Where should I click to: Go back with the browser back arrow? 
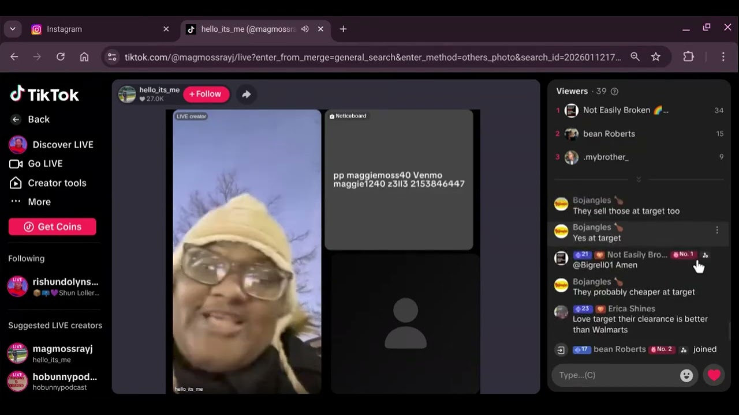[x=14, y=56]
